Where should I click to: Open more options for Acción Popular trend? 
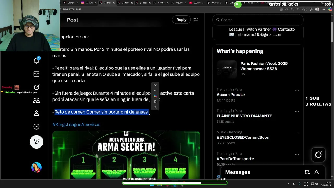click(x=297, y=90)
